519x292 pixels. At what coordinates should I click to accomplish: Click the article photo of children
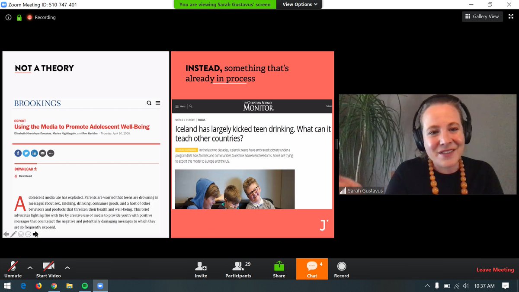(235, 189)
